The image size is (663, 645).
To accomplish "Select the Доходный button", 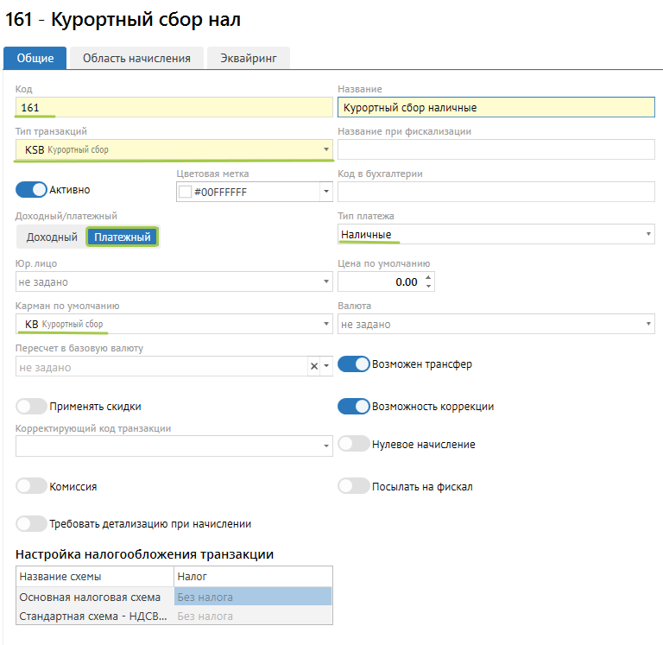I will coord(51,237).
